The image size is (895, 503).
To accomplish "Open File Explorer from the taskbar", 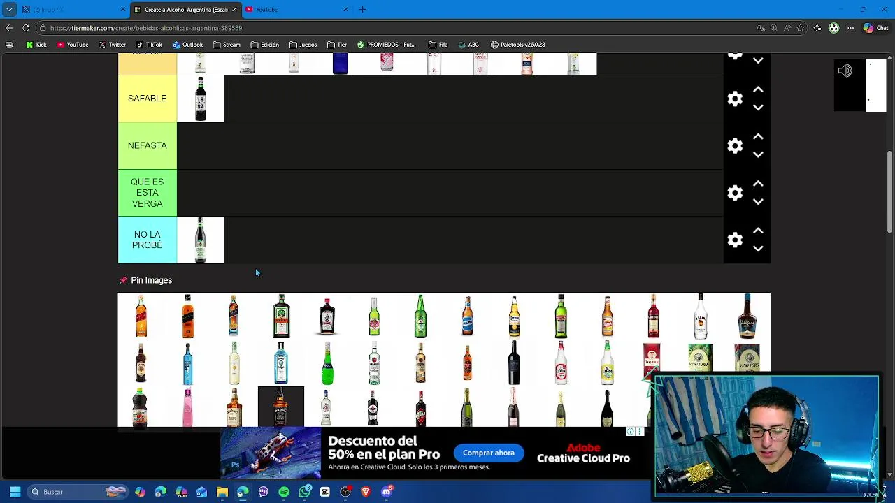I will pyautogui.click(x=222, y=492).
